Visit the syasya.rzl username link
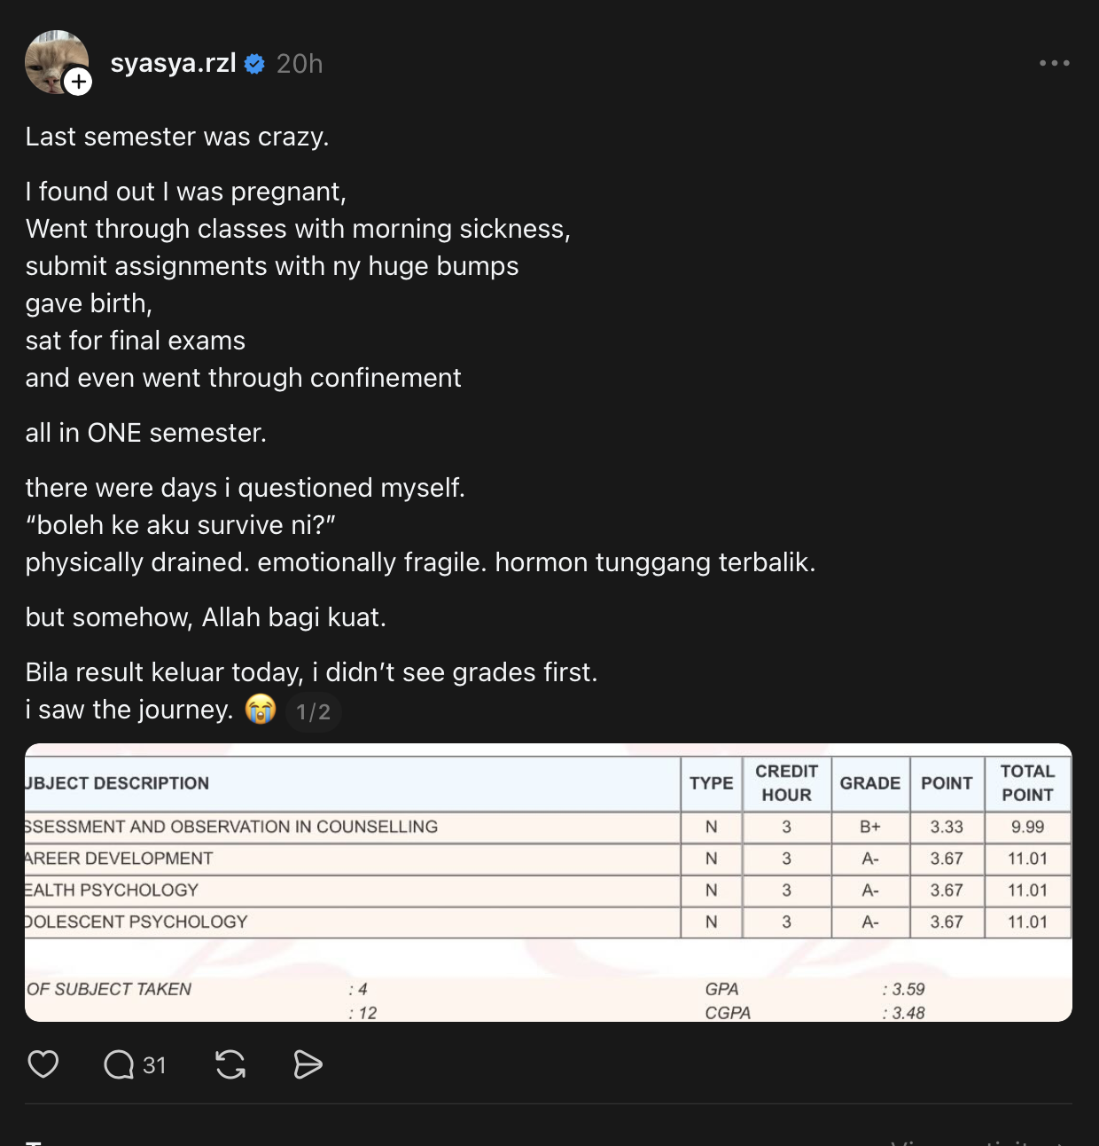 pos(173,64)
